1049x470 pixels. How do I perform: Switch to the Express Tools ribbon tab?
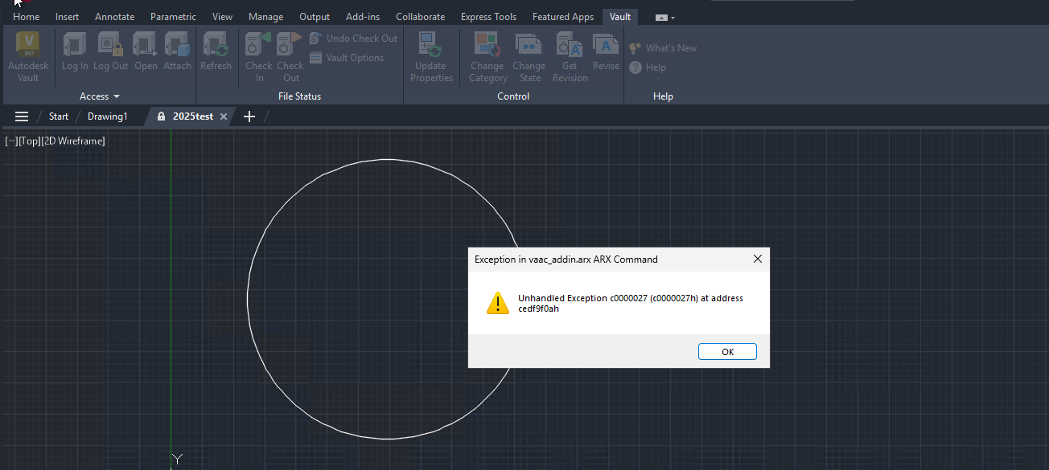[488, 16]
